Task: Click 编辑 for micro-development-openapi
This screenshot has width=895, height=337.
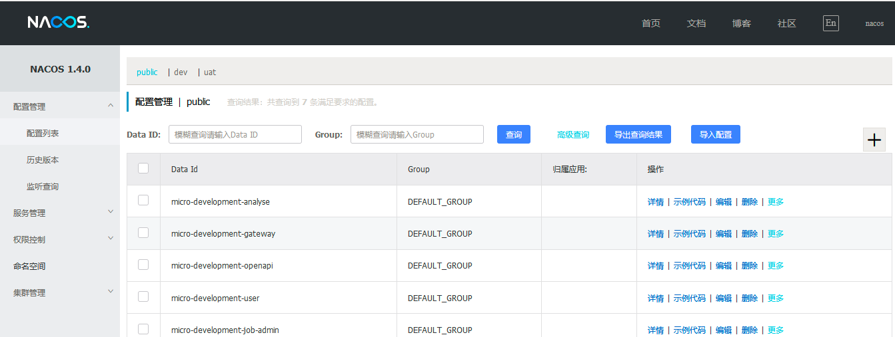Action: pyautogui.click(x=724, y=265)
